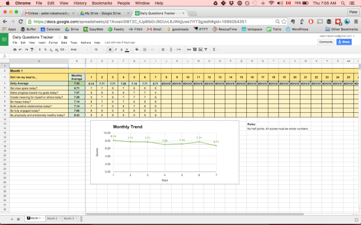Go back with Chrome's back arrow
The height and width of the screenshot is (225, 361).
(5, 22)
